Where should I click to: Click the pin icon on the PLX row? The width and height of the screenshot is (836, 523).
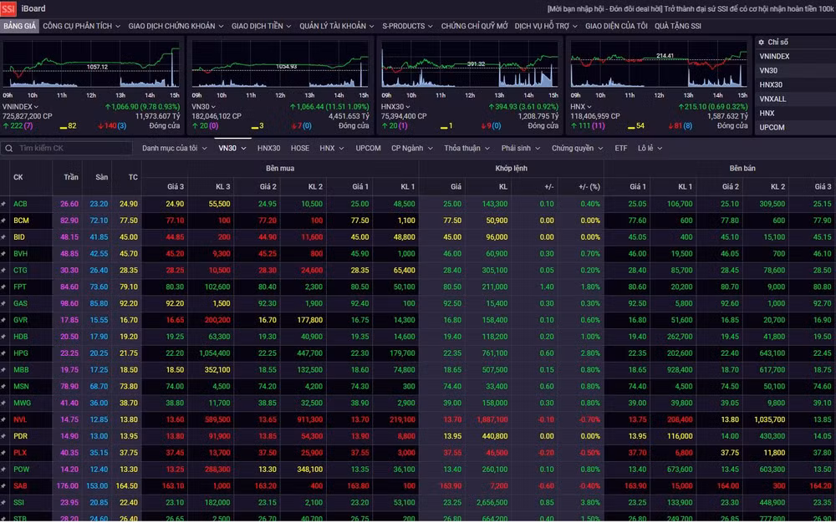(x=3, y=453)
